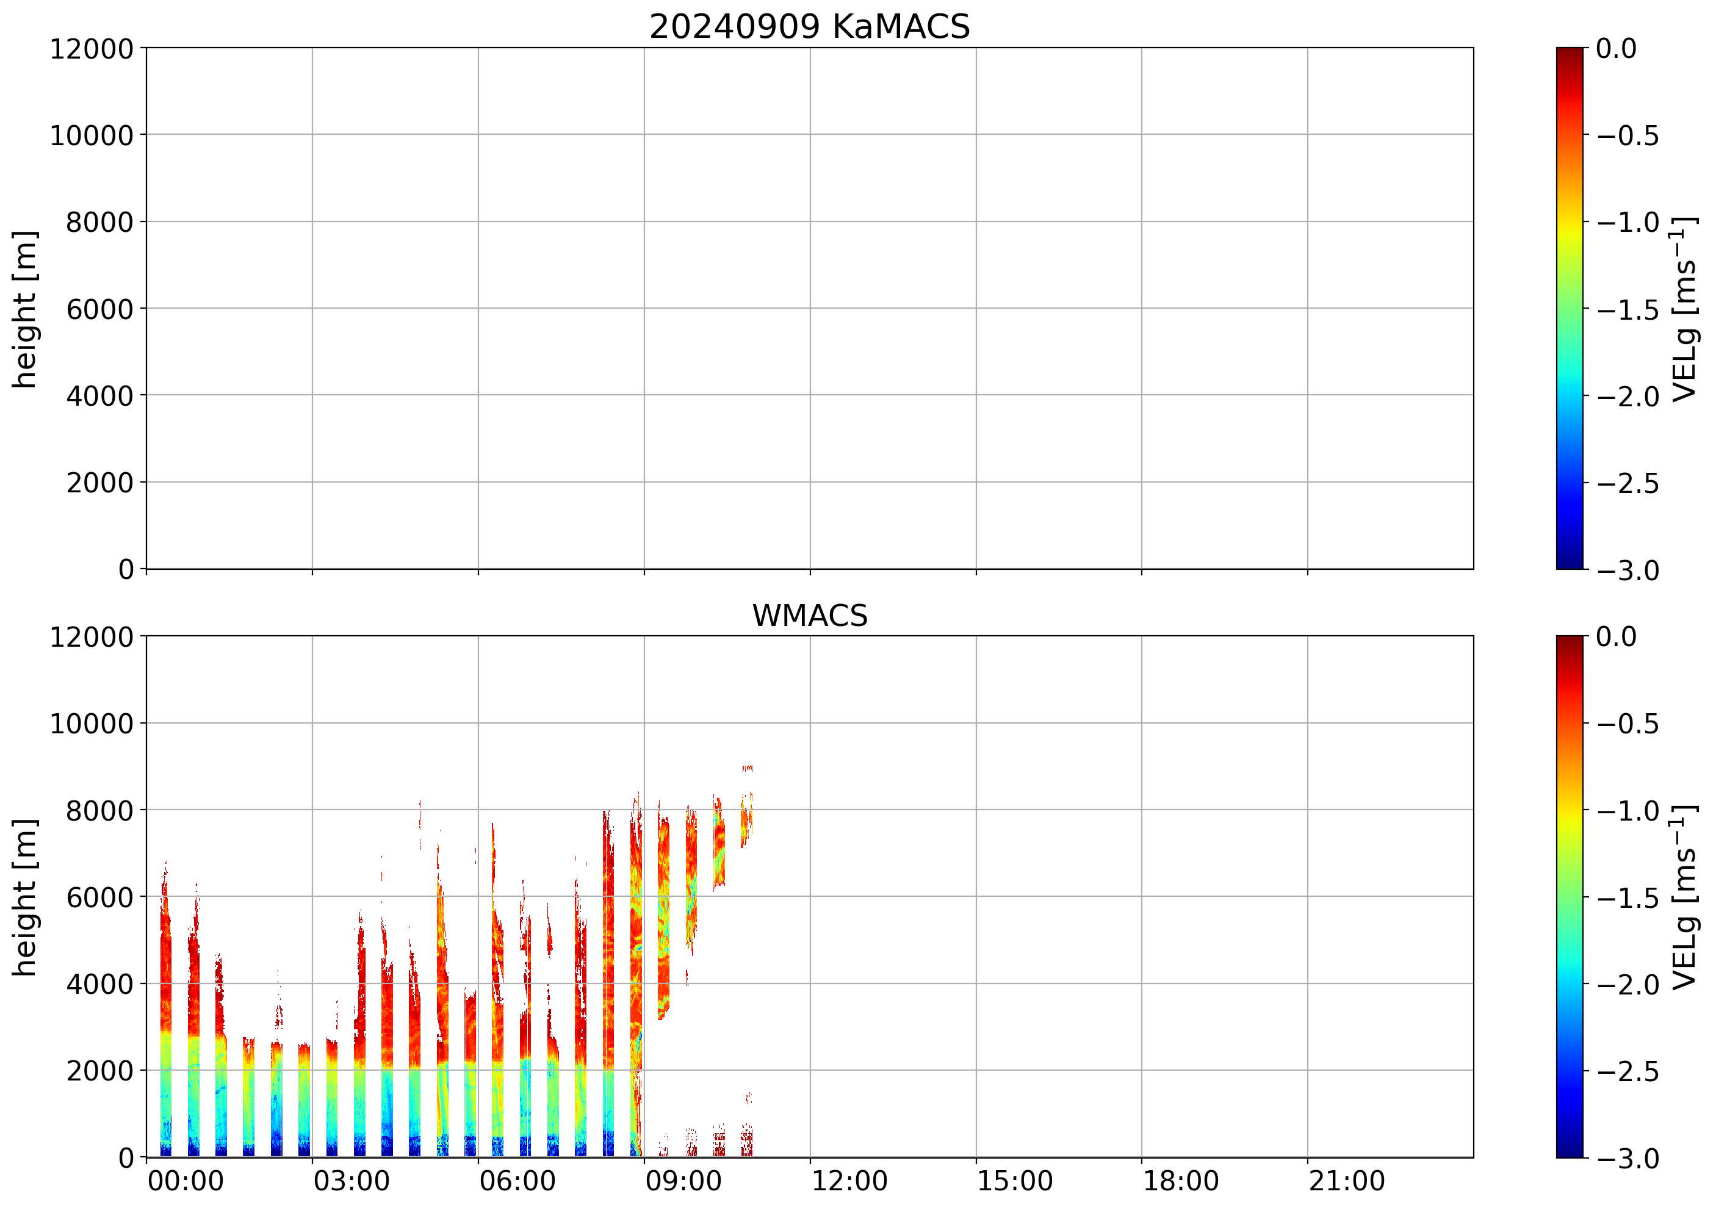1716x1208 pixels.
Task: Click the '15:00' time axis label
Action: 1015,1182
